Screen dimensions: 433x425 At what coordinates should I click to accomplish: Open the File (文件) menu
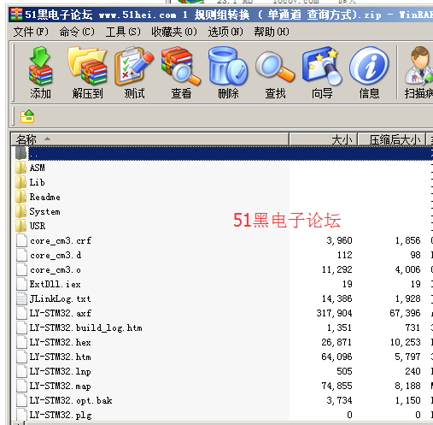pyautogui.click(x=31, y=32)
